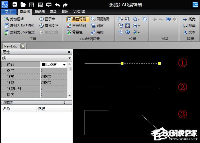The width and height of the screenshot is (200, 143).
Task: Click the 线宽 property value field
Action: (x=53, y=77)
